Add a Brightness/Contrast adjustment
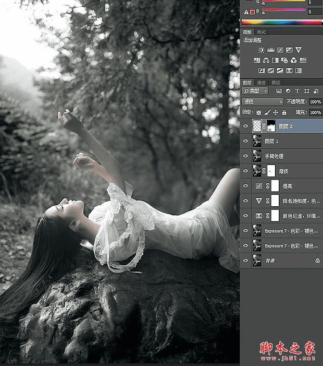This screenshot has width=323, height=366. pyautogui.click(x=261, y=50)
